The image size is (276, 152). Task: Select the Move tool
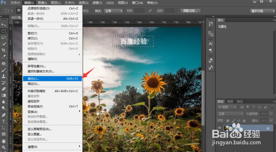point(3,25)
